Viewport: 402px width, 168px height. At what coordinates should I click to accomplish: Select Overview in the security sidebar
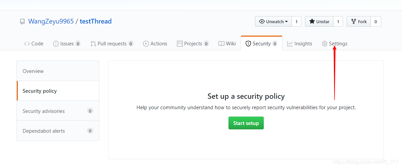[58, 71]
